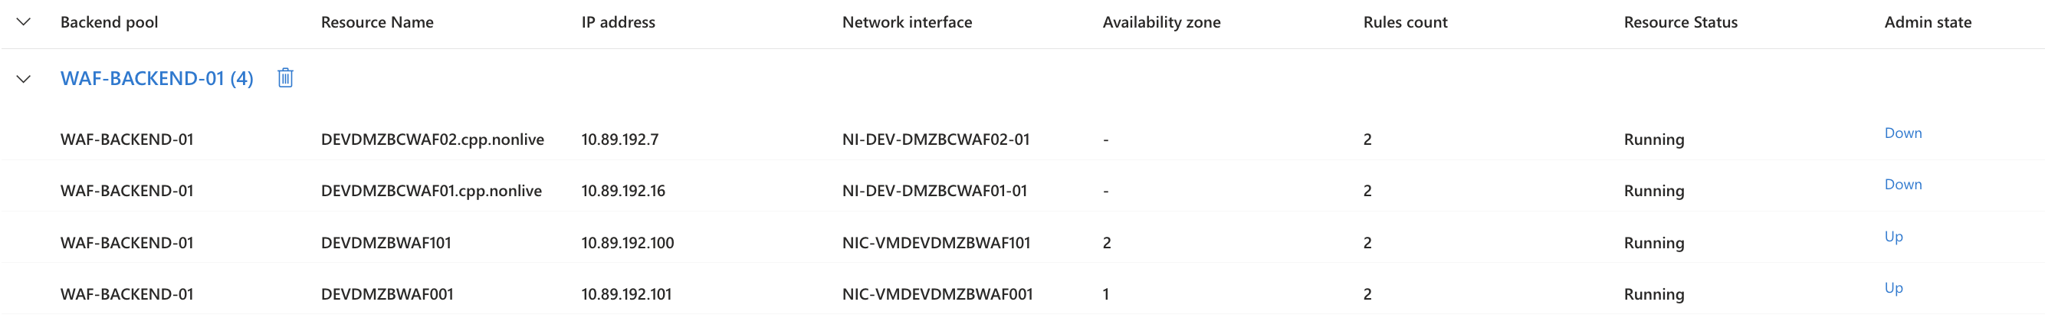Sort by the Network interface column header
Viewport: 2045px width, 328px height.
(907, 22)
